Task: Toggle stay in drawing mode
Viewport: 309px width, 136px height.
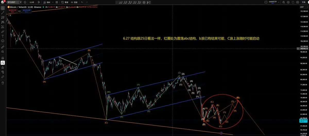Action: (3, 63)
